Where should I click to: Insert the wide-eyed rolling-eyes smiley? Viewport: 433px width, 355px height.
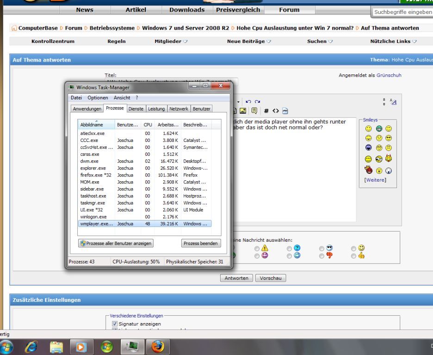pyautogui.click(x=379, y=159)
